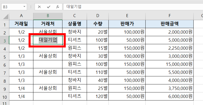Image resolution: width=203 pixels, height=105 pixels.
Task: Select row 10 header
Action: pyautogui.click(x=5, y=96)
